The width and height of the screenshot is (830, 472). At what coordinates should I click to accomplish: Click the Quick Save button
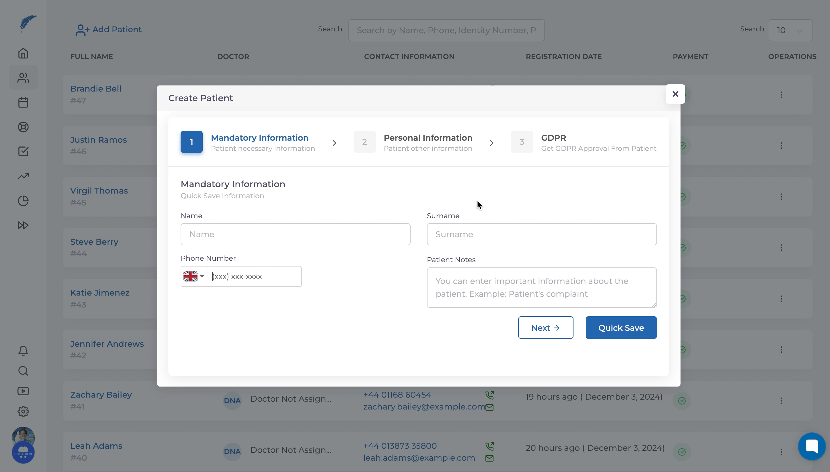pos(621,328)
